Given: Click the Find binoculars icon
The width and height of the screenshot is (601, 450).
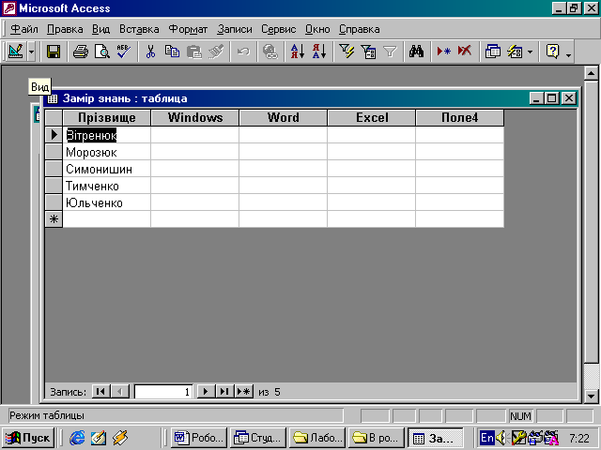Looking at the screenshot, I should 416,52.
